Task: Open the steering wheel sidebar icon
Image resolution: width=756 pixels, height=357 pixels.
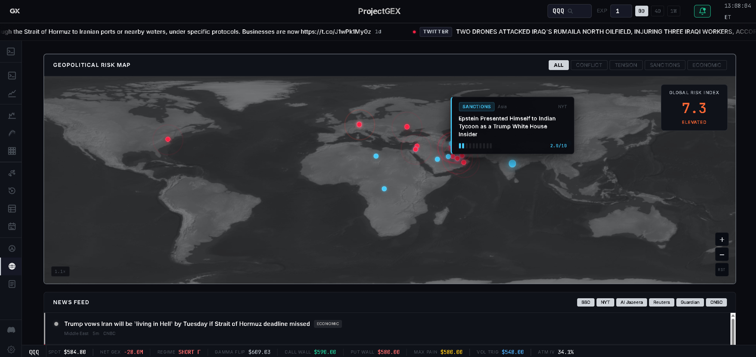Action: tap(12, 248)
